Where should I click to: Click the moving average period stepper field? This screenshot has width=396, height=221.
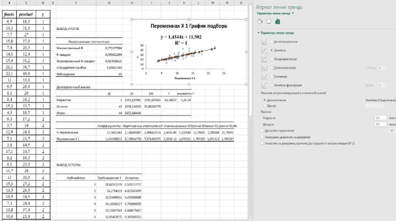(382, 86)
